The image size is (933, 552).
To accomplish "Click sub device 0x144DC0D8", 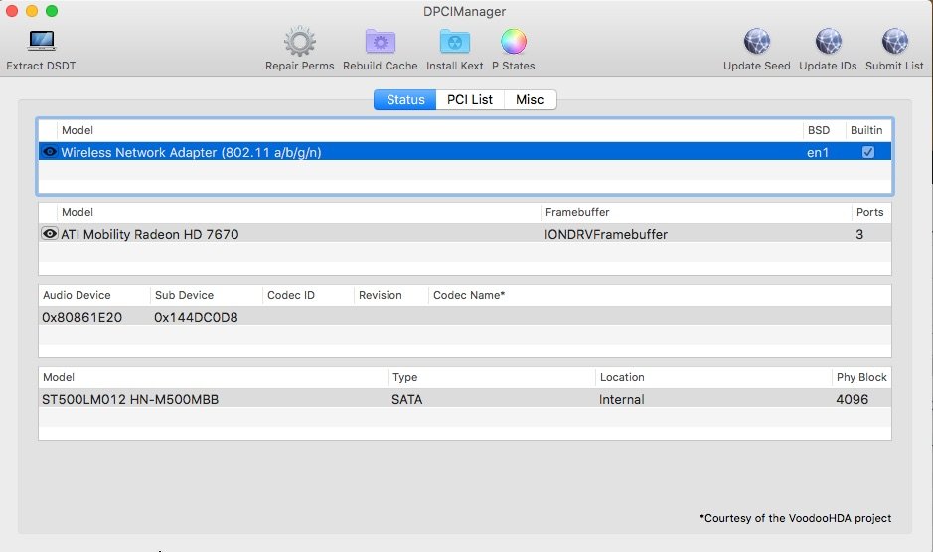I will point(196,317).
